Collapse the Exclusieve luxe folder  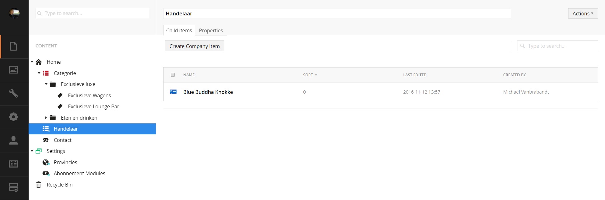click(46, 84)
